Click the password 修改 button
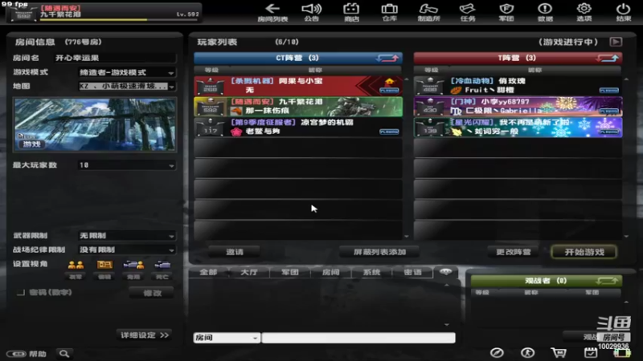Viewport: 643px width, 361px height. [152, 293]
